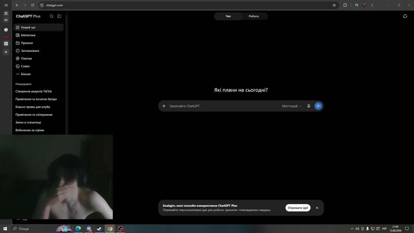Dismiss the ChatGPT Plus ideas banner
Viewport: 414px width, 233px height.
coord(317,208)
